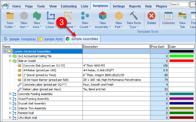Click the New Folder icon
Viewport: 196px width, 122px height.
[10, 16]
